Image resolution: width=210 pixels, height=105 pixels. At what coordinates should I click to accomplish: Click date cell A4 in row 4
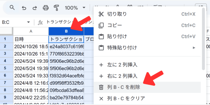click(31, 61)
